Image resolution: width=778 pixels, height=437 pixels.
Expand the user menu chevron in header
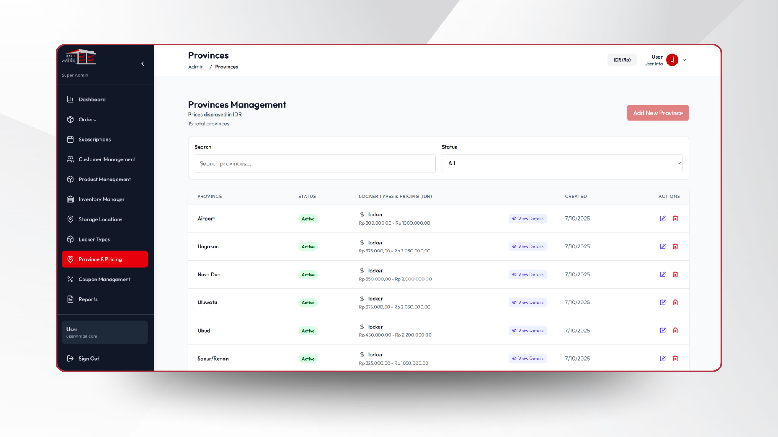click(x=685, y=60)
